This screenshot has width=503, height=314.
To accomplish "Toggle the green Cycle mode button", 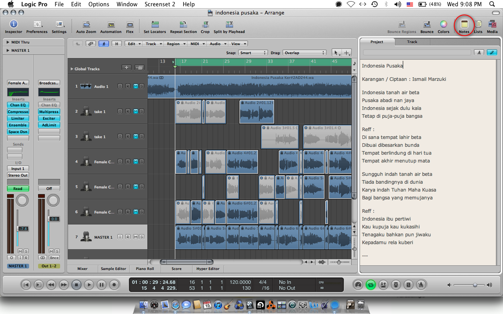I will pos(371,285).
